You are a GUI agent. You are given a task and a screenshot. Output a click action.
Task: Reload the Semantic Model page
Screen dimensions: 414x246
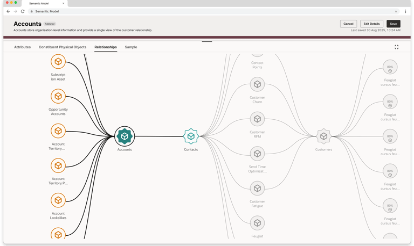pyautogui.click(x=23, y=11)
